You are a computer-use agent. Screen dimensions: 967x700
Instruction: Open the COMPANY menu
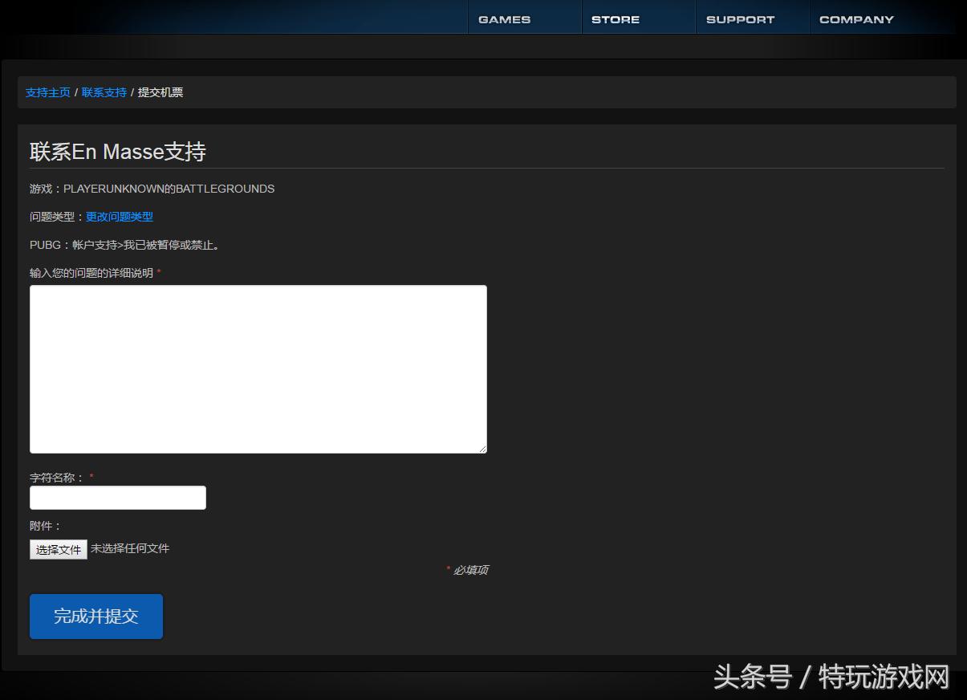click(855, 18)
